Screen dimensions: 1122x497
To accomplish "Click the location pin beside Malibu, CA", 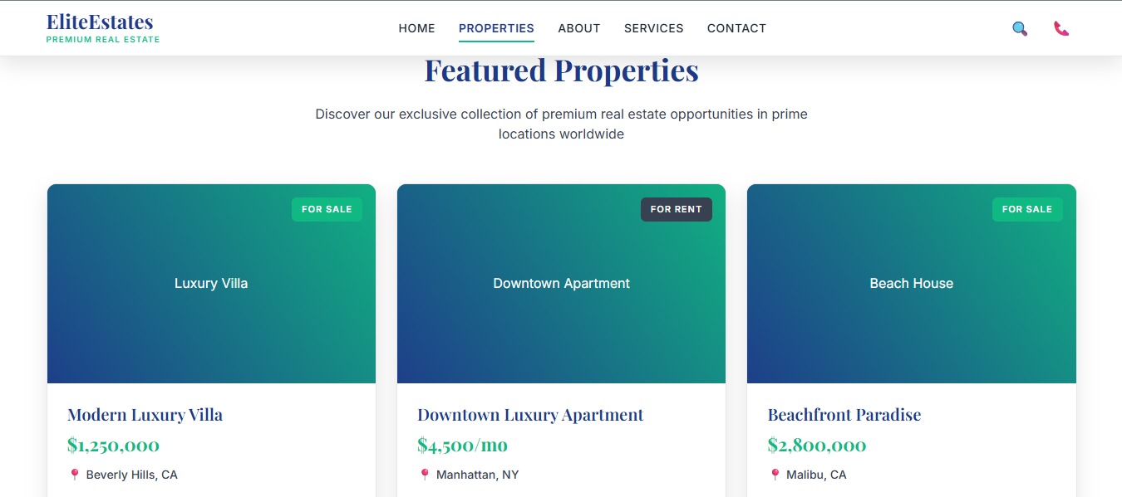I will coord(775,474).
